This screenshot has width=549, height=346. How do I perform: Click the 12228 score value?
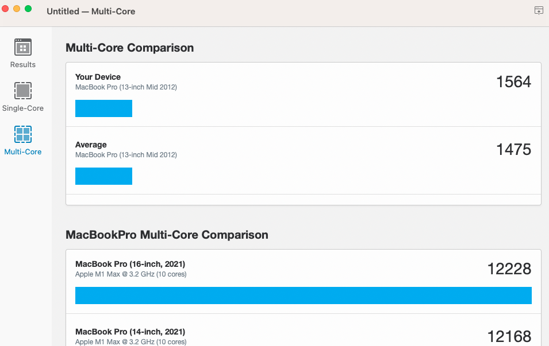click(x=509, y=269)
